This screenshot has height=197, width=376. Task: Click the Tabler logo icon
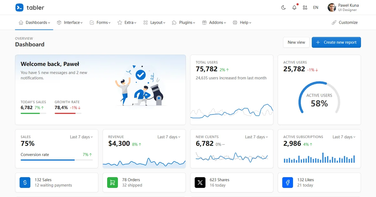click(19, 8)
